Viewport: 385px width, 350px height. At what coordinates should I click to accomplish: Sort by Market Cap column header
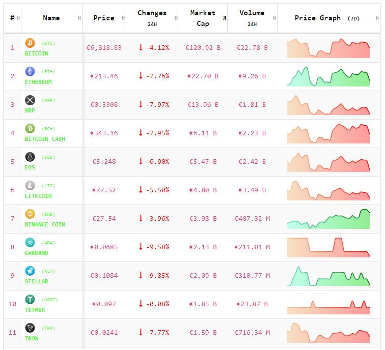pyautogui.click(x=203, y=18)
